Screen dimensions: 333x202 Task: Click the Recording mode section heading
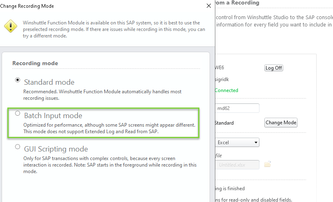(35, 63)
